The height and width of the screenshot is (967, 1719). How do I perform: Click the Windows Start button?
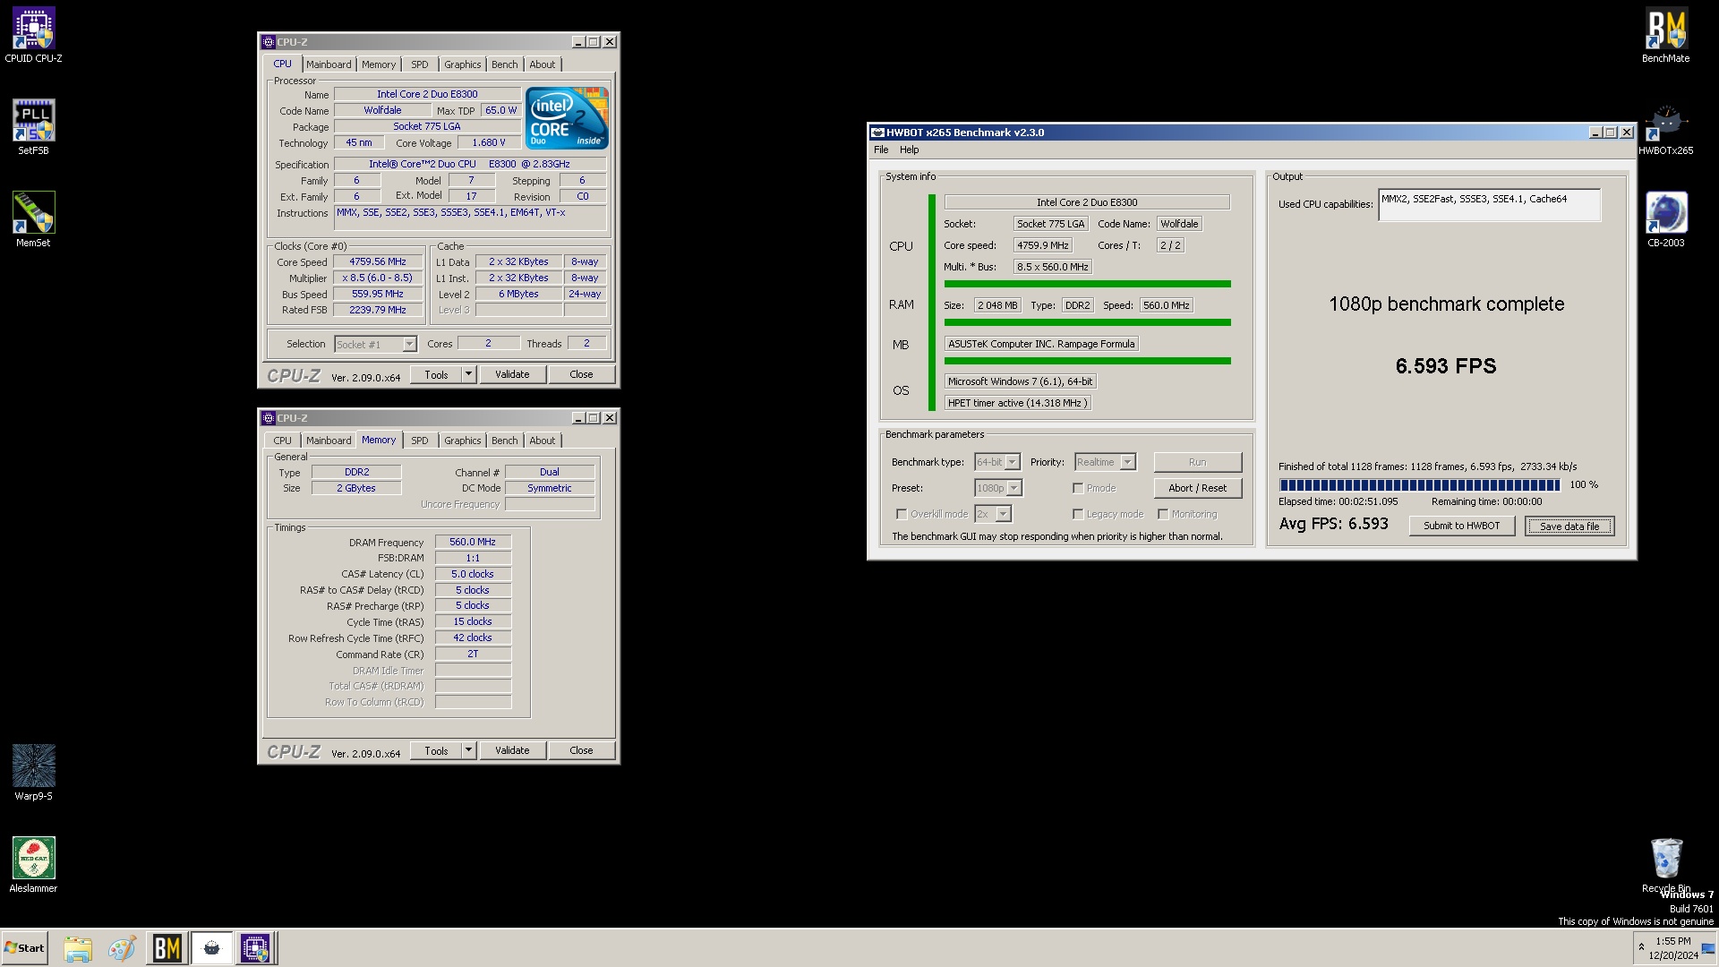point(24,947)
